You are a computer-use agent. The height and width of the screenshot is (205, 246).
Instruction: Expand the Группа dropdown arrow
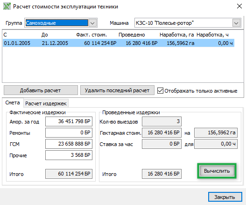coord(92,23)
